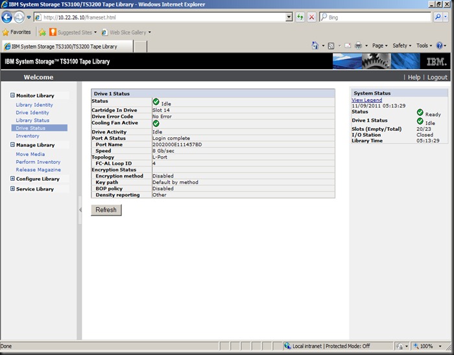
Task: Collapse Manage Library tree section
Action: [12, 144]
